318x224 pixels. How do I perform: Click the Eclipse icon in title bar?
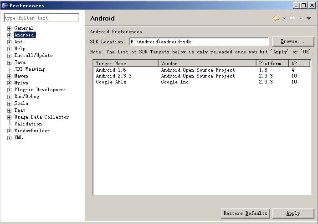tap(5, 5)
